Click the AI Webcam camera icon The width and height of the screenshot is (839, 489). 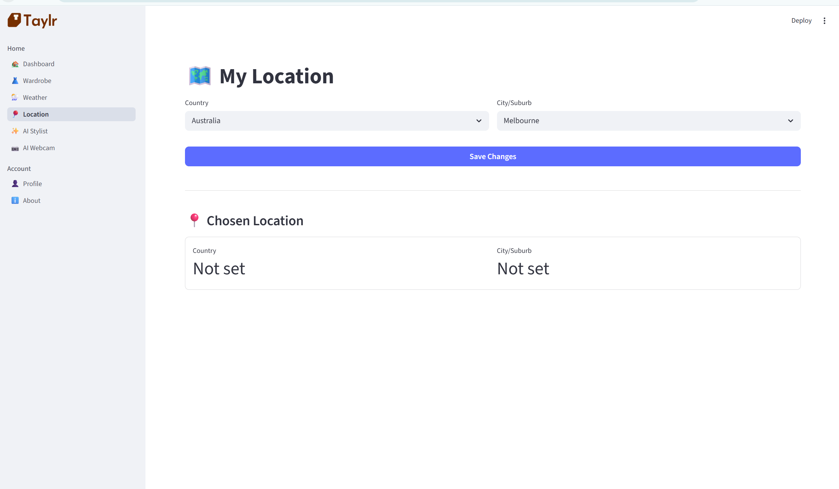[15, 148]
